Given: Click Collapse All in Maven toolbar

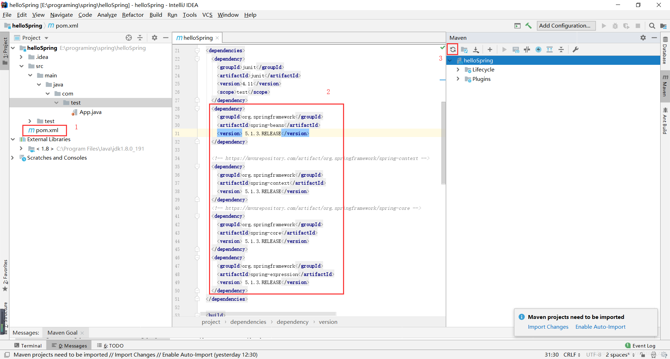Looking at the screenshot, I should [x=561, y=49].
